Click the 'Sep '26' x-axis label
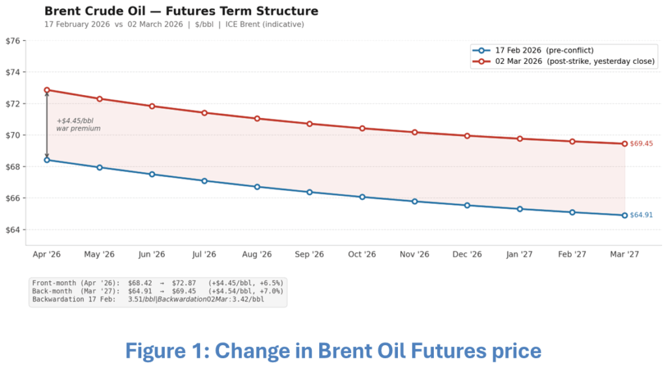The image size is (667, 377). click(x=309, y=255)
